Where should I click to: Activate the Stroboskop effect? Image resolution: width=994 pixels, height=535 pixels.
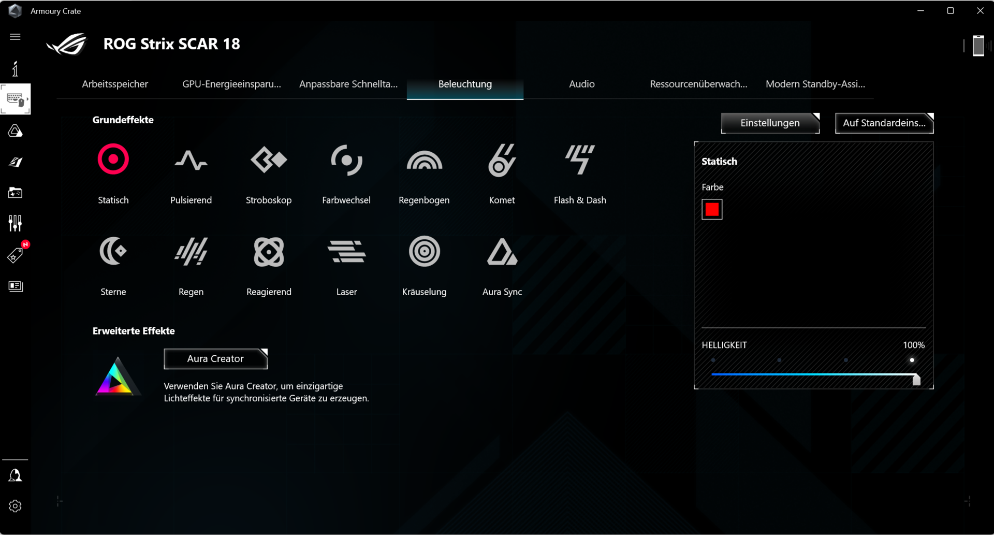[x=269, y=160]
